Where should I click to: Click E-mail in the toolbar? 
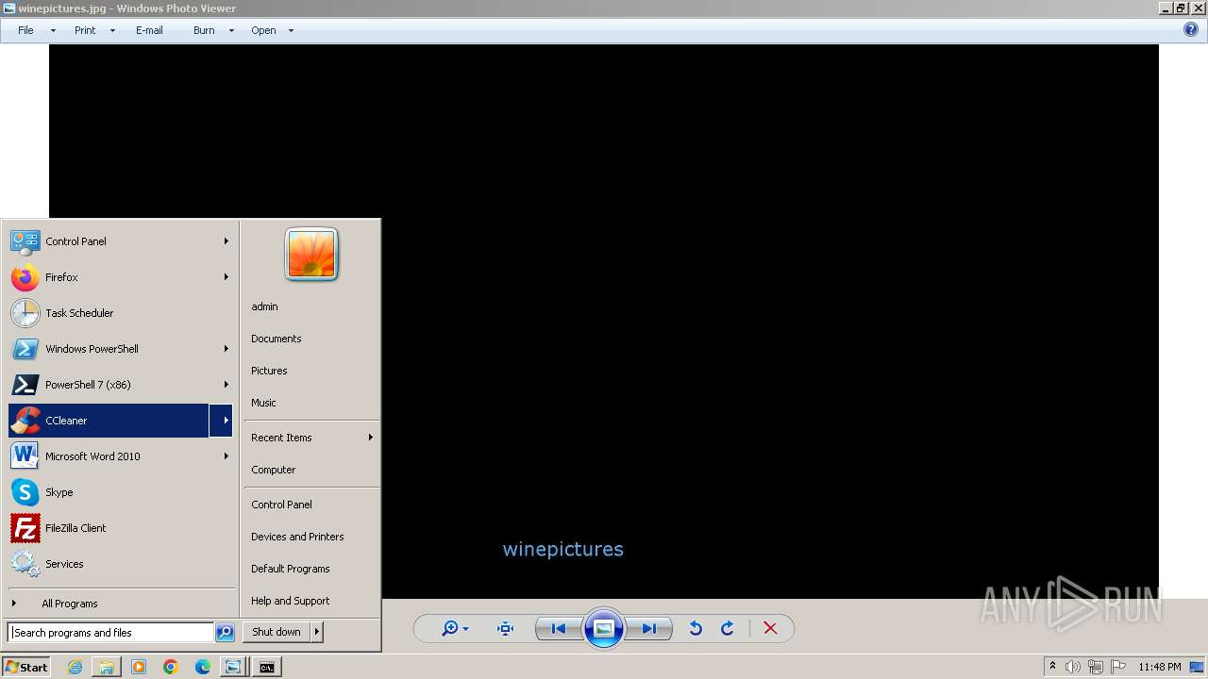[x=149, y=30]
